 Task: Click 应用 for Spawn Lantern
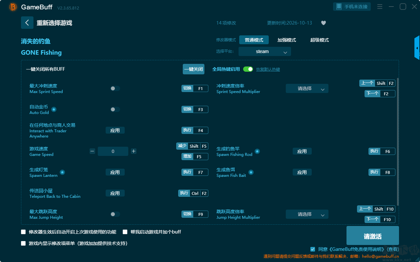115,172
